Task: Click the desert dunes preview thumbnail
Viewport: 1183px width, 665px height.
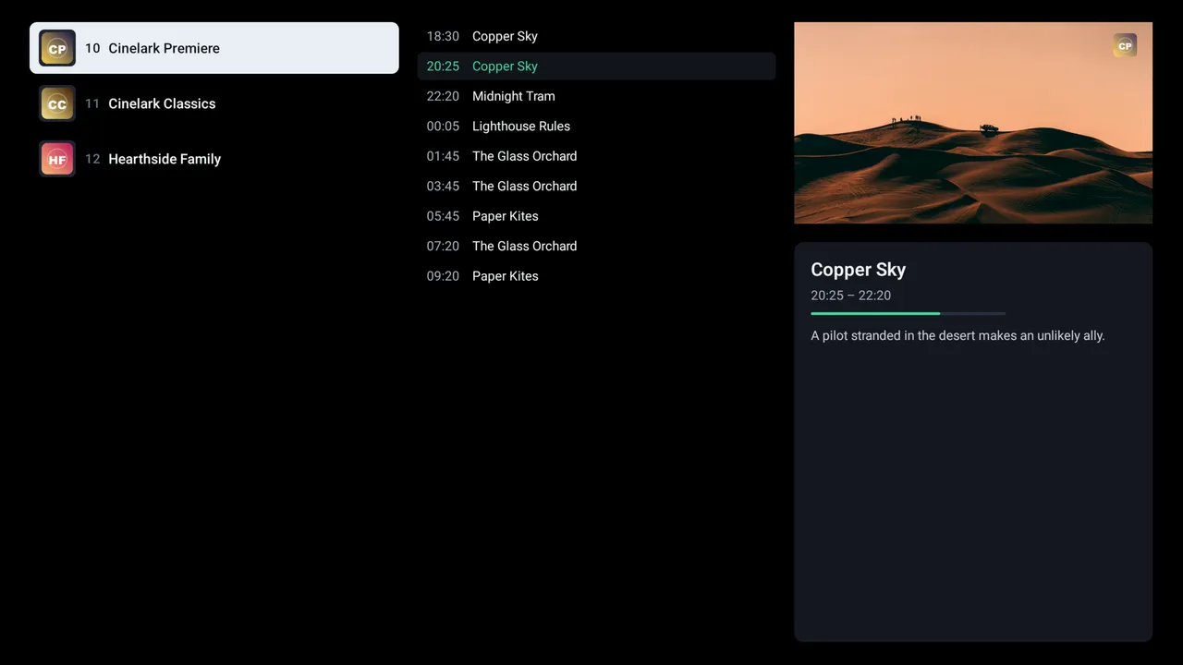Action: [x=973, y=123]
